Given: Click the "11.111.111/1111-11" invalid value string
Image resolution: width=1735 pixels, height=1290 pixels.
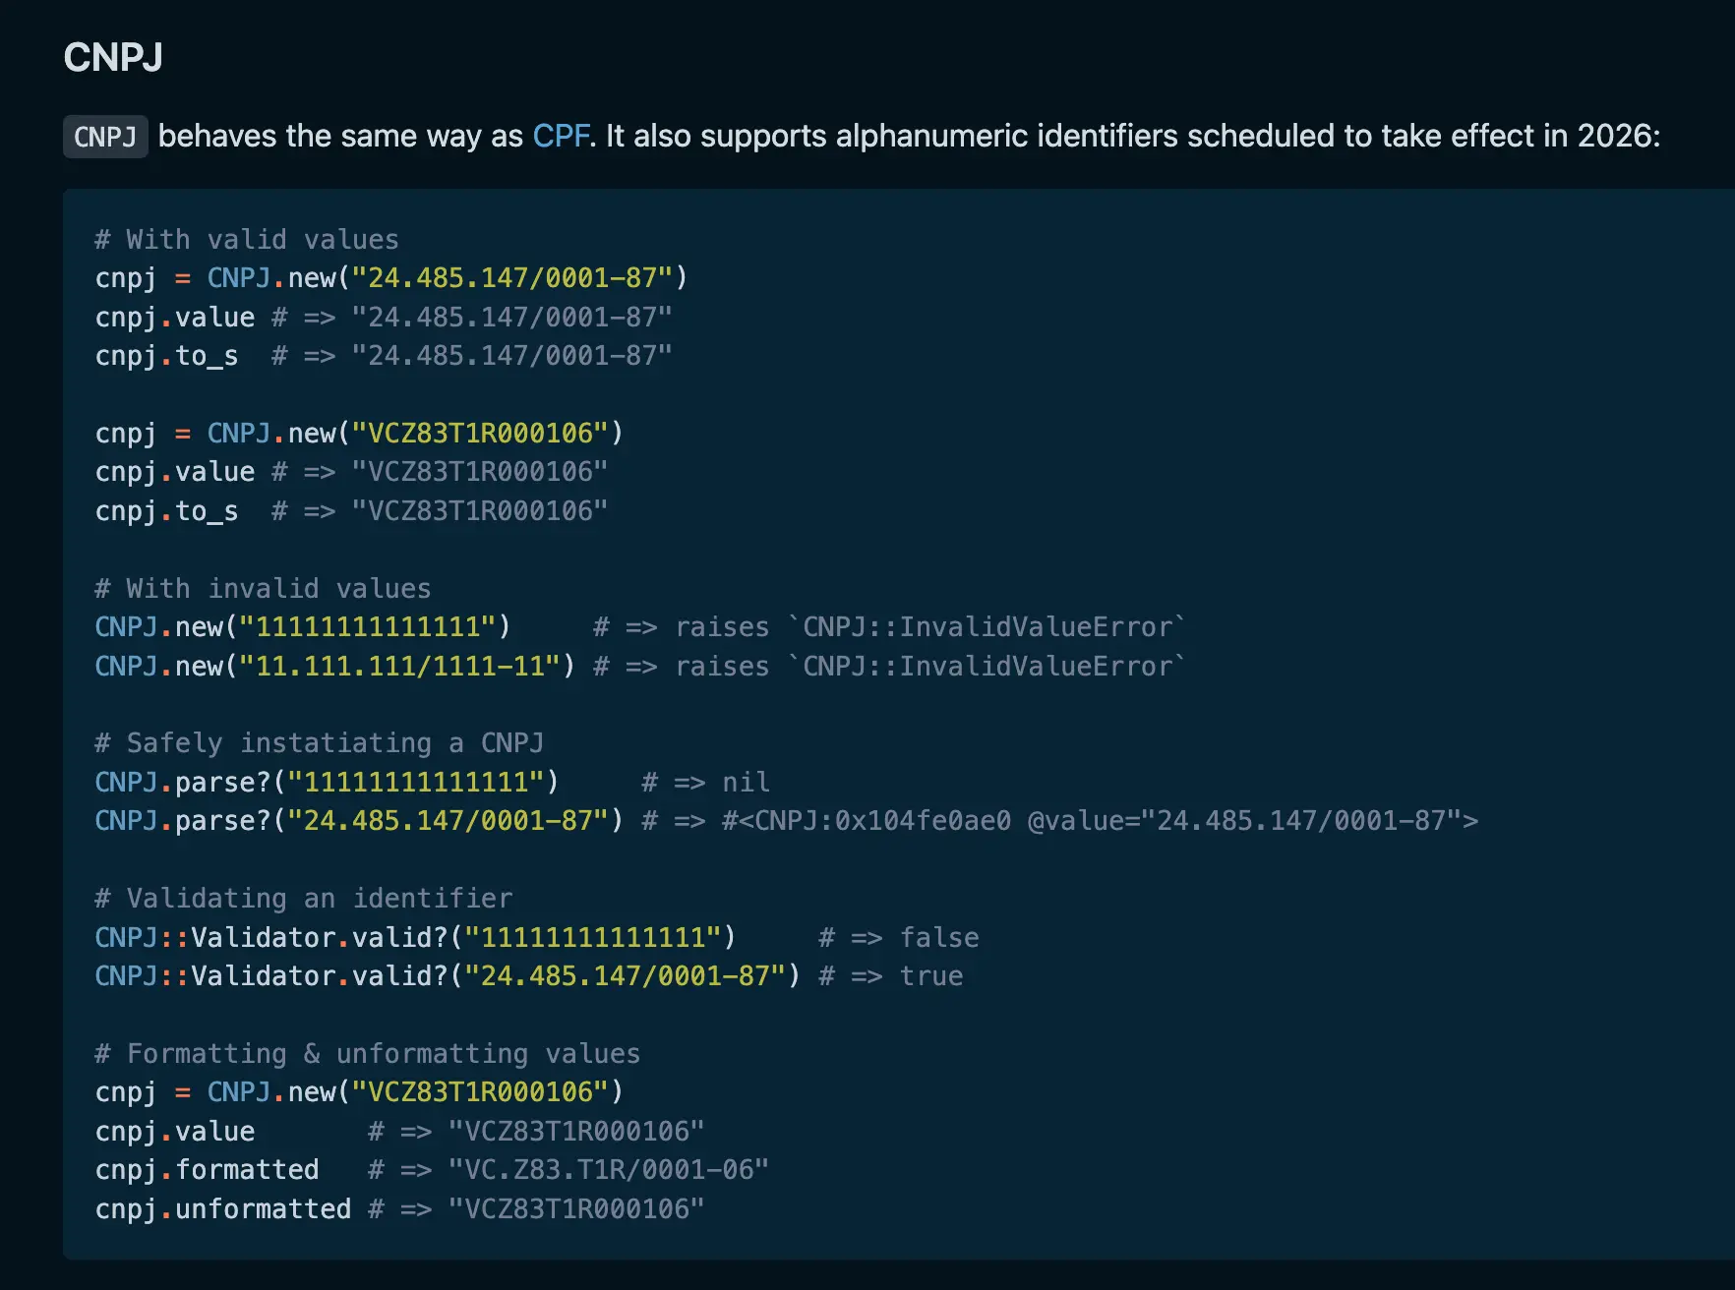Looking at the screenshot, I should click(400, 667).
